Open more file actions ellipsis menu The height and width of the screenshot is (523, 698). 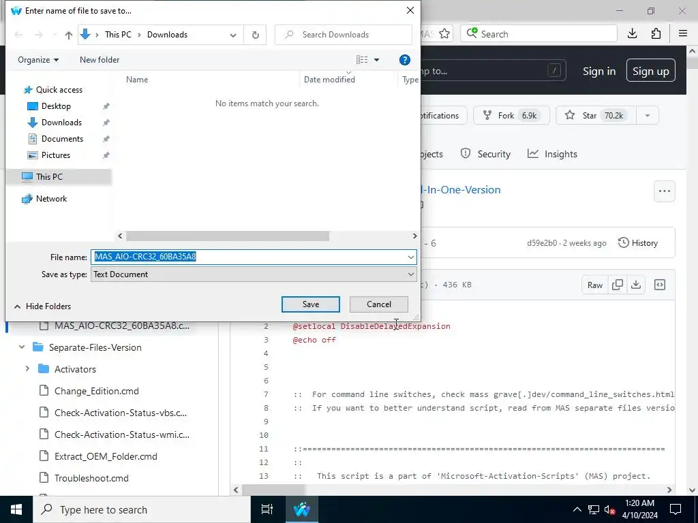point(664,191)
